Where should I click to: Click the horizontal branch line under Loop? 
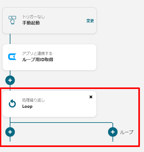pyautogui.click(x=61, y=123)
